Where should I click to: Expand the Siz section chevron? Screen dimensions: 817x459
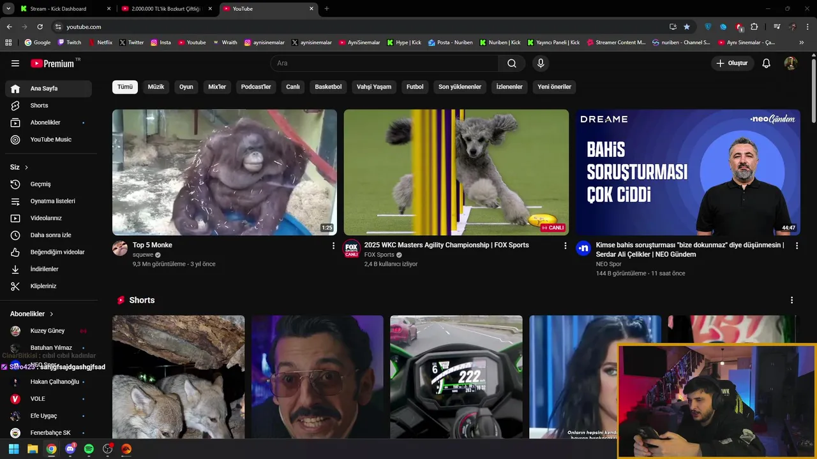pos(26,167)
